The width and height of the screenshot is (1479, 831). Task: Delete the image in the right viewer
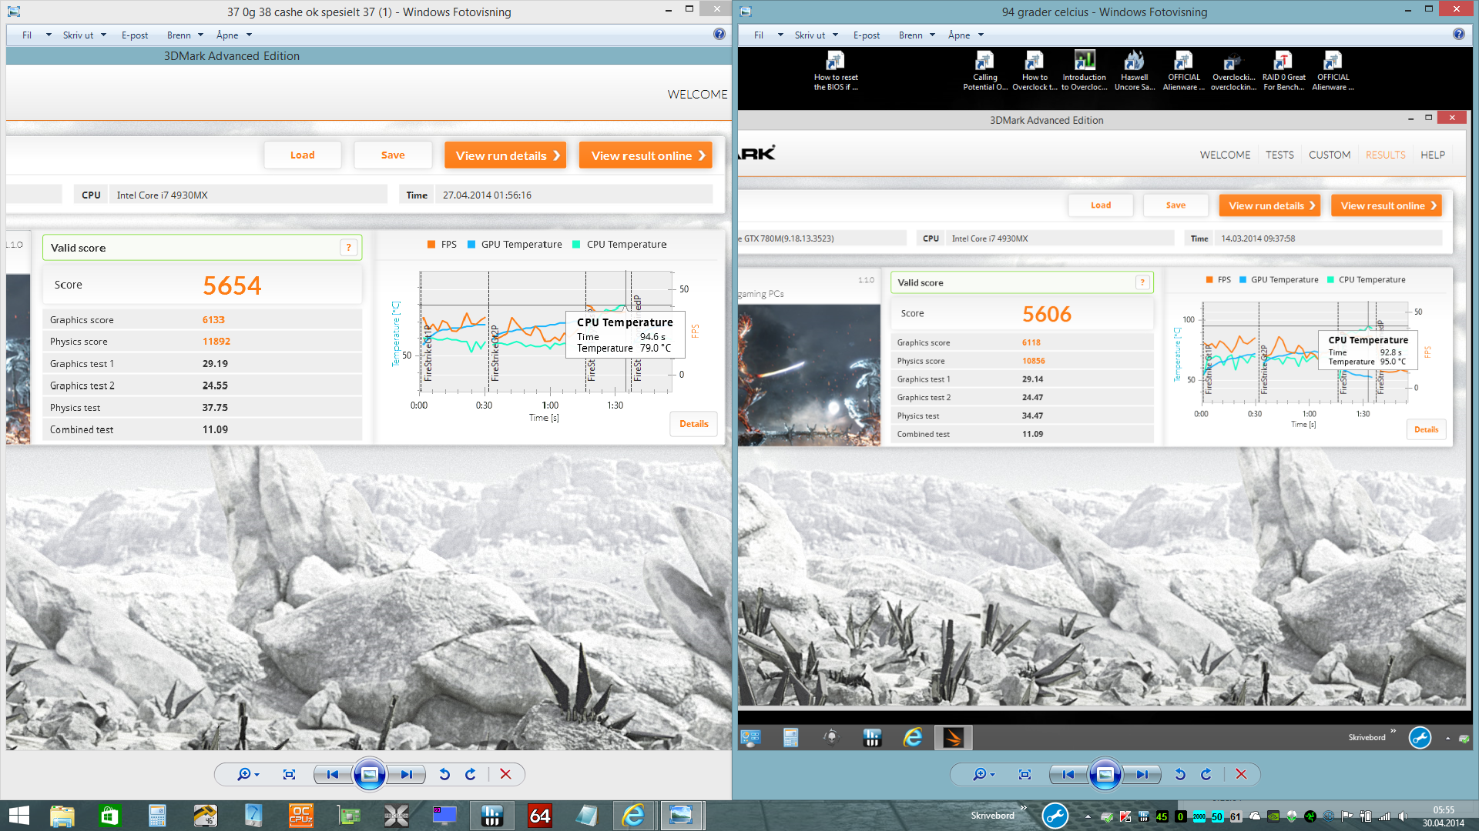tap(1241, 774)
